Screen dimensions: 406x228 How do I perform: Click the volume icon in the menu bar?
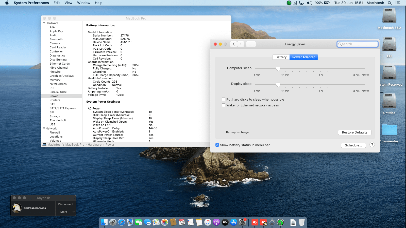coord(309,3)
